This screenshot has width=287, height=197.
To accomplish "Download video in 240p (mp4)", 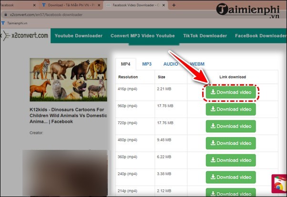I will [x=231, y=177].
